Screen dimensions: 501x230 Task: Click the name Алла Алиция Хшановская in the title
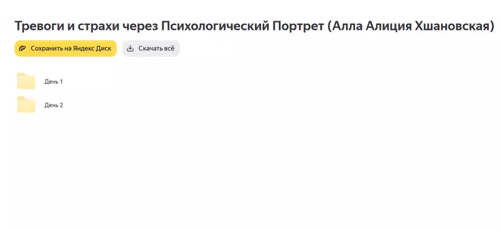411,26
